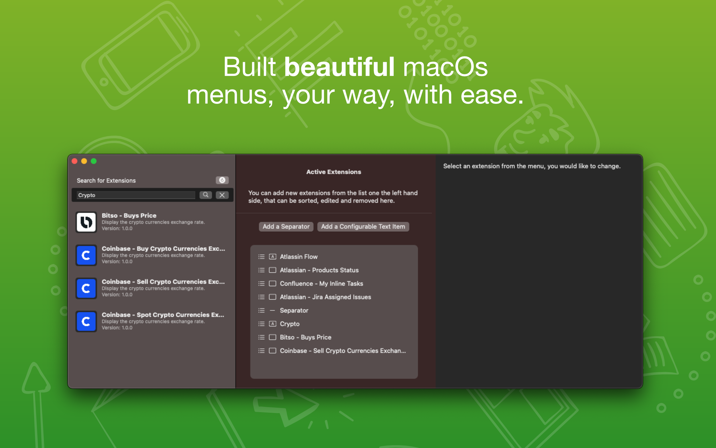Click the drag handle beside Separator
The image size is (716, 448).
[261, 311]
